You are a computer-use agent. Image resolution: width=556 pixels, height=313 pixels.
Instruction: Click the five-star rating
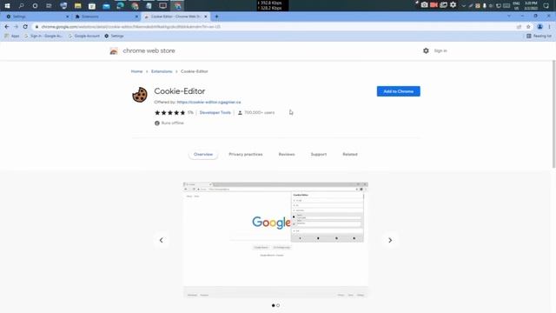170,112
